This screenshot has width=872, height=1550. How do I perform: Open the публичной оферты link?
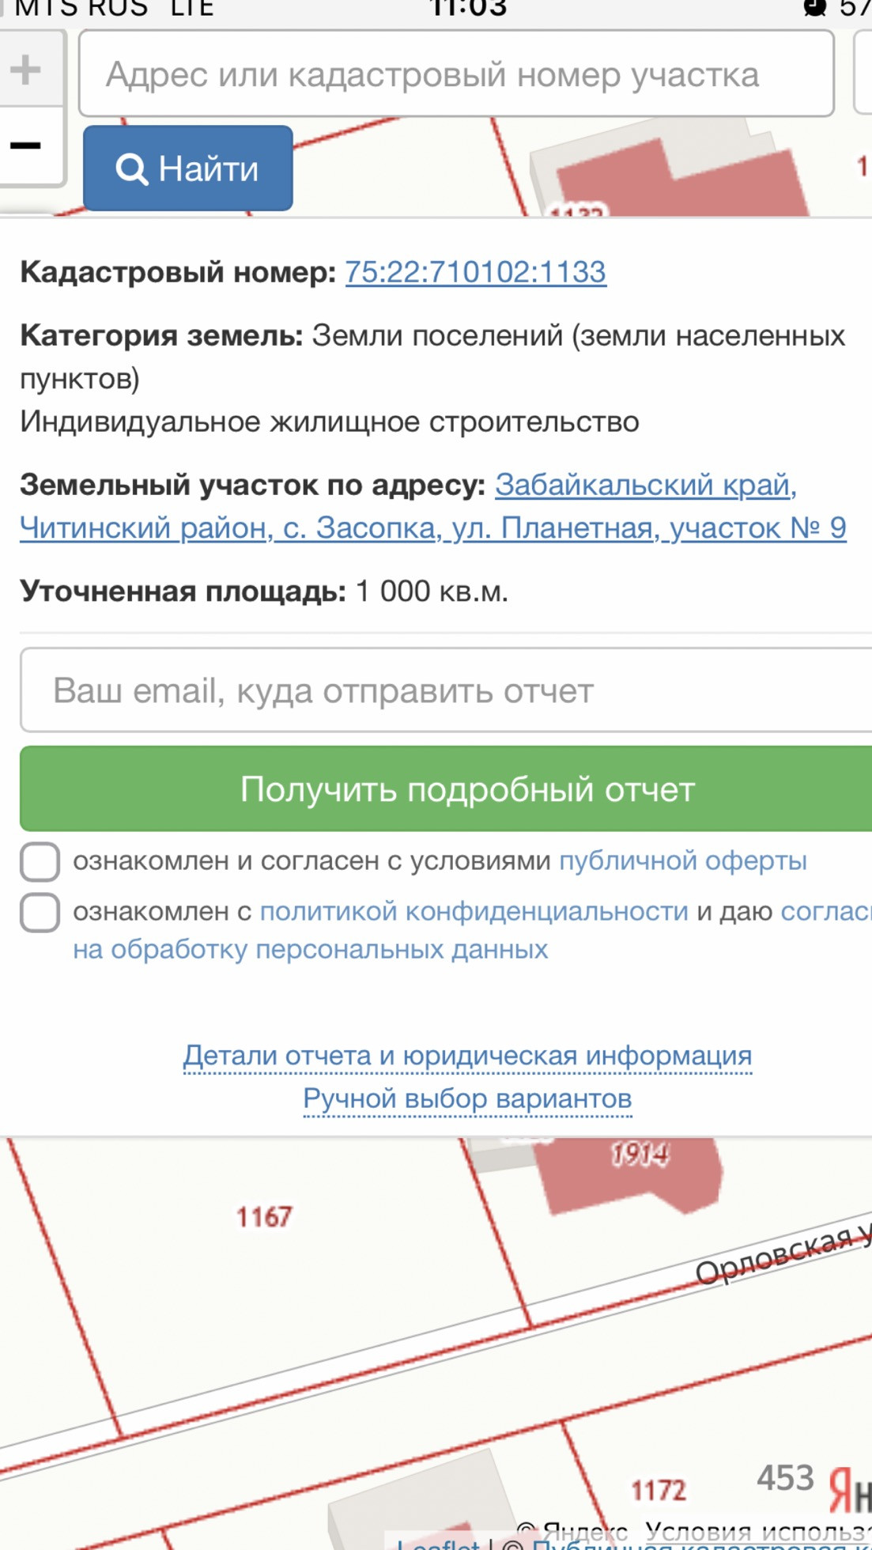[682, 860]
